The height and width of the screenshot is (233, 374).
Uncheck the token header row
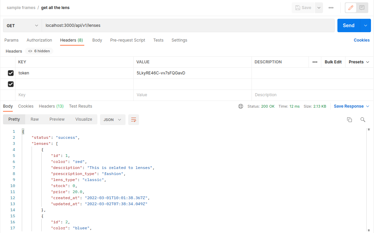point(11,73)
